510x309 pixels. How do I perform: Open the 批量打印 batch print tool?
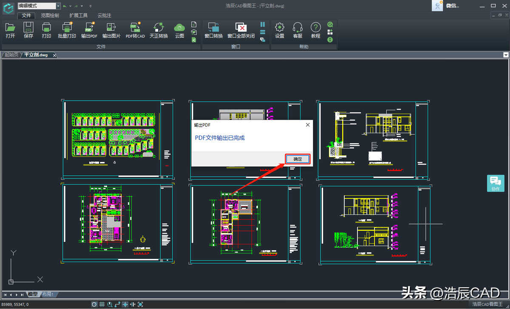click(x=67, y=31)
